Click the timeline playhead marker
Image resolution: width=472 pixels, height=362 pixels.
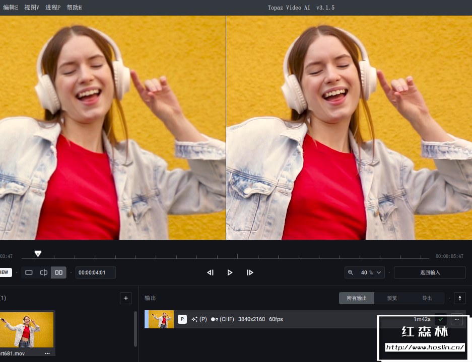(38, 254)
